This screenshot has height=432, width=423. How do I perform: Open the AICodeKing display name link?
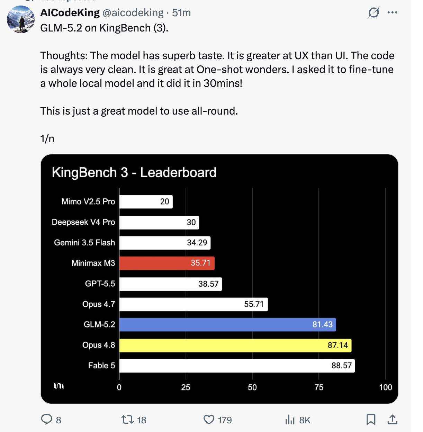click(x=70, y=13)
